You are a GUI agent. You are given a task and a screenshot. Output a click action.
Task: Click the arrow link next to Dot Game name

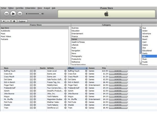pos(35,79)
